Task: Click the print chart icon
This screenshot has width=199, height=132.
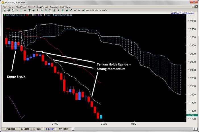Action: 9,10
